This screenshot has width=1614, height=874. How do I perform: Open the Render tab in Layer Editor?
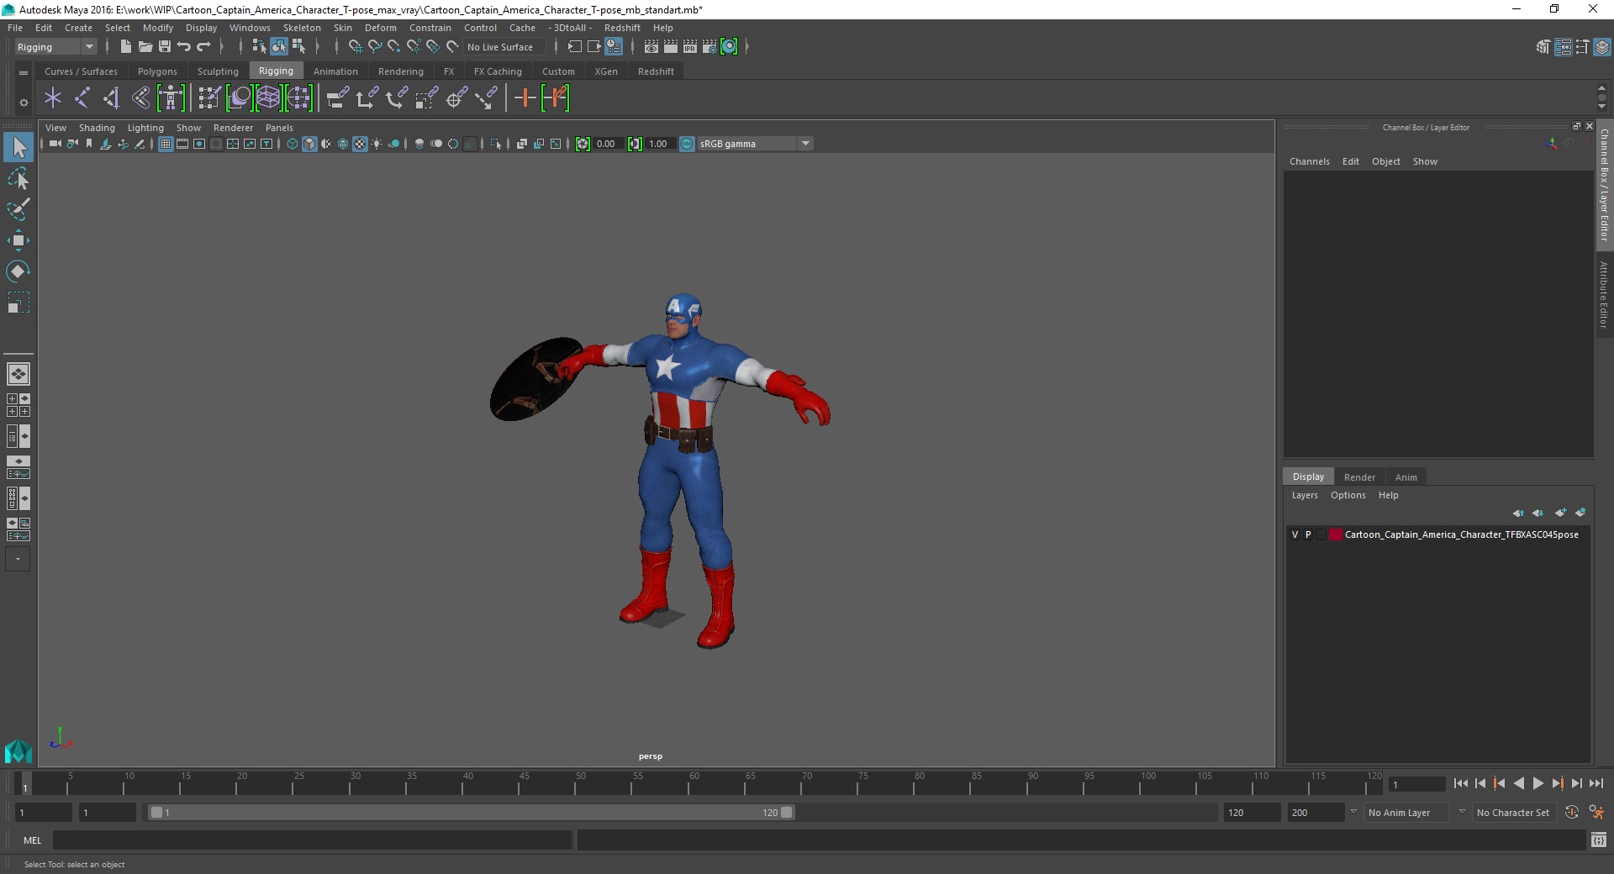pyautogui.click(x=1359, y=477)
